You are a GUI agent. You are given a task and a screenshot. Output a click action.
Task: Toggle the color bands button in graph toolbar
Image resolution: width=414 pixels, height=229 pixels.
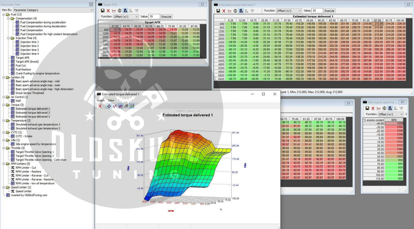tap(132, 106)
